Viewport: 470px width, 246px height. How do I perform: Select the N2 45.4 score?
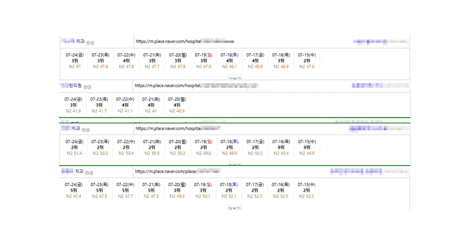[281, 153]
